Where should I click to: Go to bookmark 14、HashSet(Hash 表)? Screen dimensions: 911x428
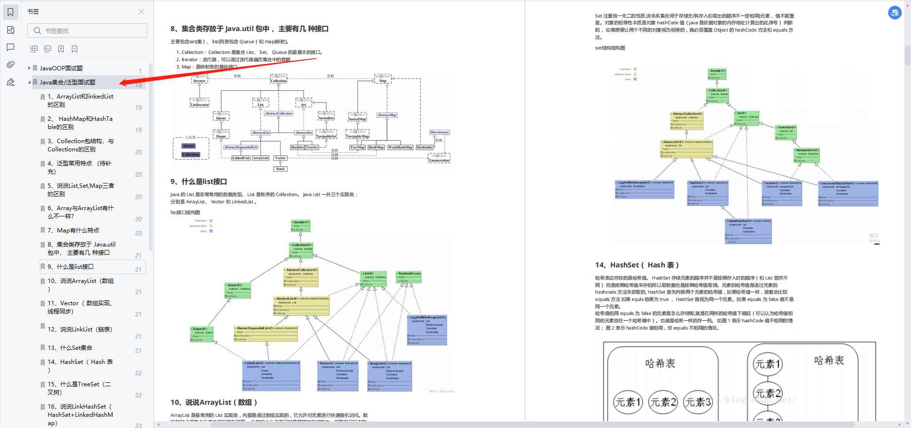[80, 366]
